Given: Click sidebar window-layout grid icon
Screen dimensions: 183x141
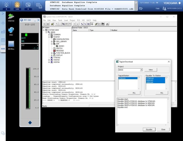Looking at the screenshot, I should 3,40.
